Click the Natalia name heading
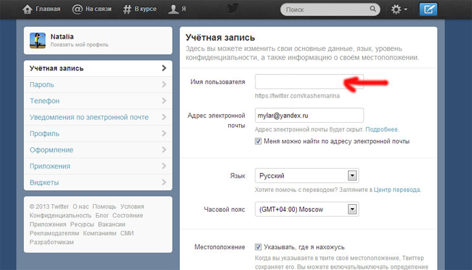472x270 pixels. [62, 37]
